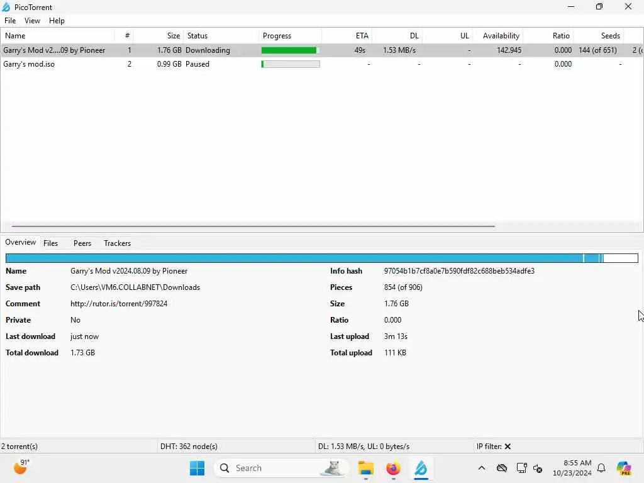This screenshot has width=644, height=483.
Task: Click the Paused status cell
Action: 197,64
